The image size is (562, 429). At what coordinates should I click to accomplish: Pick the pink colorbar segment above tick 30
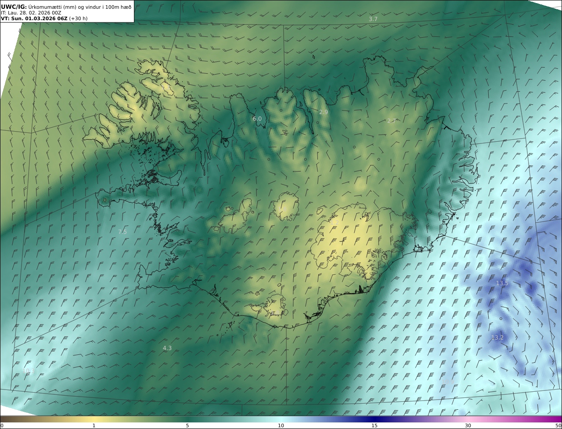click(468, 419)
